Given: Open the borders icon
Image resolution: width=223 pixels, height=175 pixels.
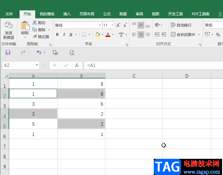Looking at the screenshot, I should 84,34.
